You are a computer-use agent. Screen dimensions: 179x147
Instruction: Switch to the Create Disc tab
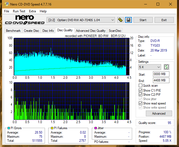pyautogui.click(x=32, y=31)
